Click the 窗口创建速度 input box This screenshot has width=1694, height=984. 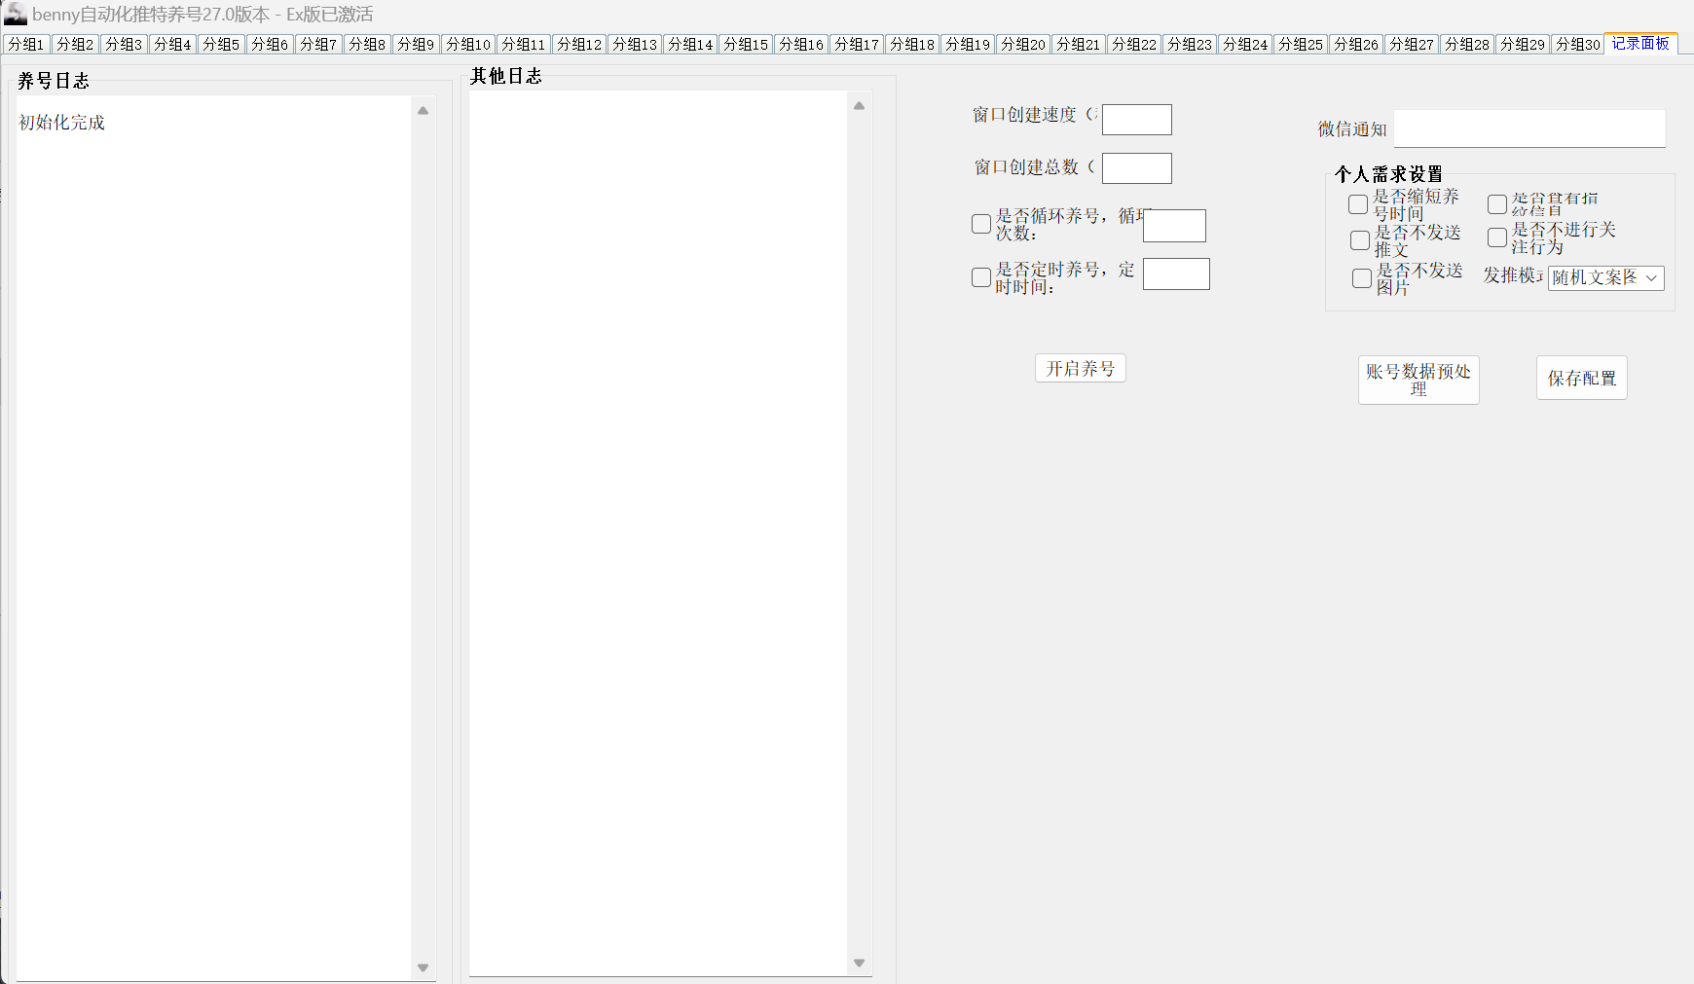(x=1136, y=120)
